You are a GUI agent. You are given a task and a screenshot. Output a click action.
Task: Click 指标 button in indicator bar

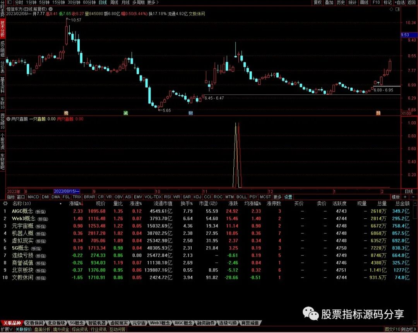[11, 197]
